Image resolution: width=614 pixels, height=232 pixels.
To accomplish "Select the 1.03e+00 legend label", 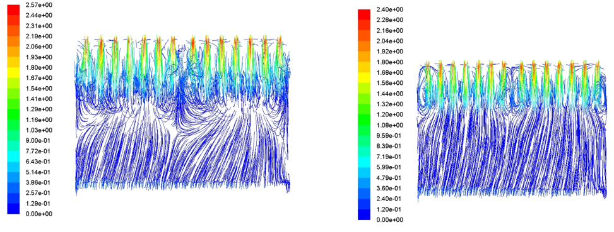I will (x=39, y=130).
